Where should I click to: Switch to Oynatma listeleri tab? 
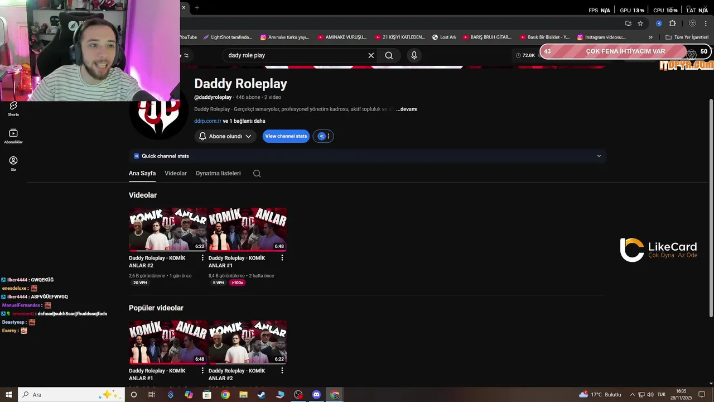coord(218,173)
